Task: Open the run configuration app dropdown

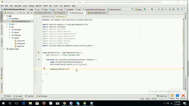Action: coord(139,9)
